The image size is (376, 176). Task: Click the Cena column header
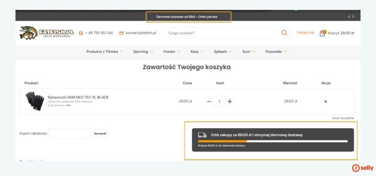[187, 83]
